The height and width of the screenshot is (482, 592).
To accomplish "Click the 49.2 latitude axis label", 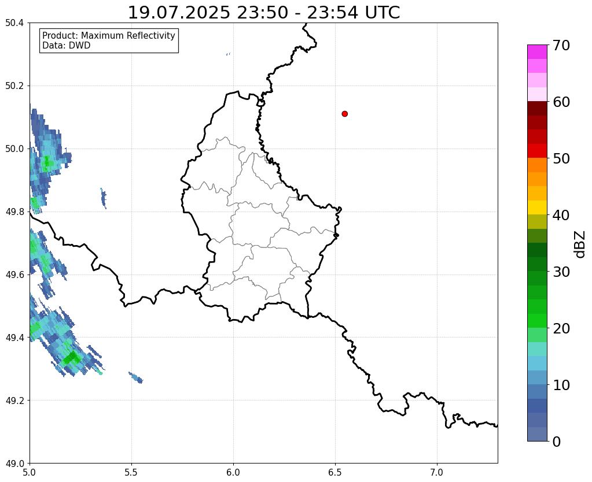I will 14,401.
